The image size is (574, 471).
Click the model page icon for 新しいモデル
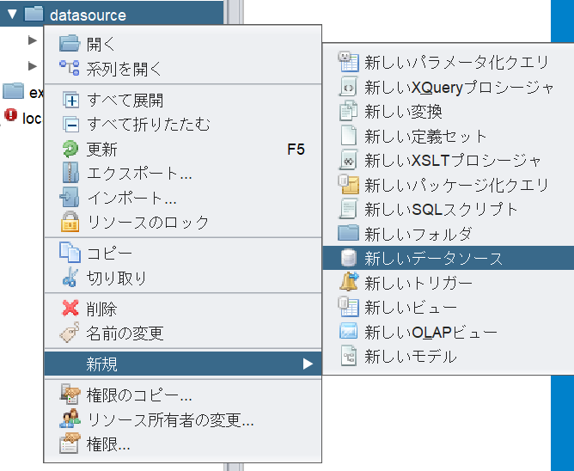click(x=349, y=356)
